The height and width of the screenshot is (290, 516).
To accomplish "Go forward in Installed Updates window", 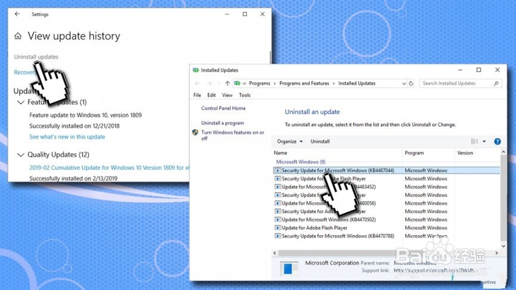I will coord(209,83).
